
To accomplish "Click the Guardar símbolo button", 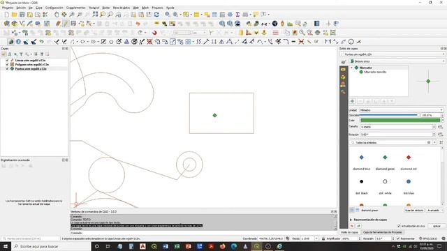I will [414, 211].
